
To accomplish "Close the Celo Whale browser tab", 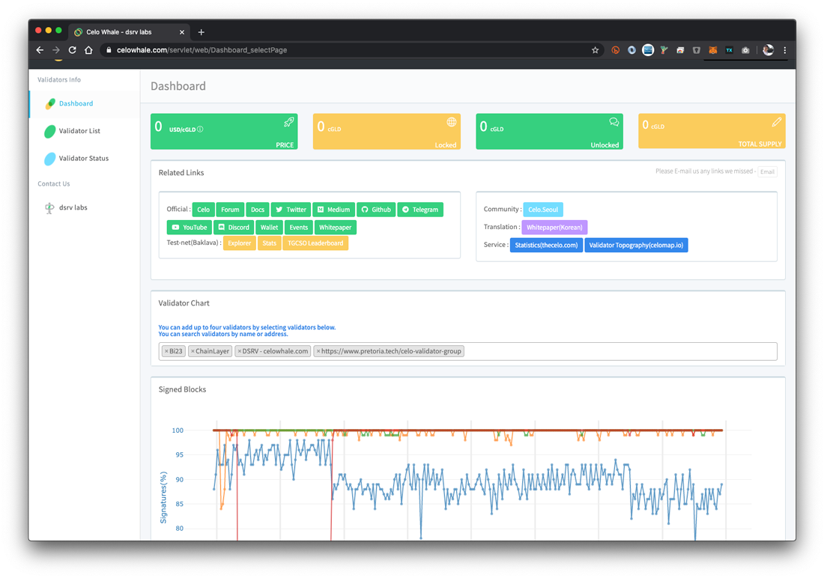I will point(182,32).
